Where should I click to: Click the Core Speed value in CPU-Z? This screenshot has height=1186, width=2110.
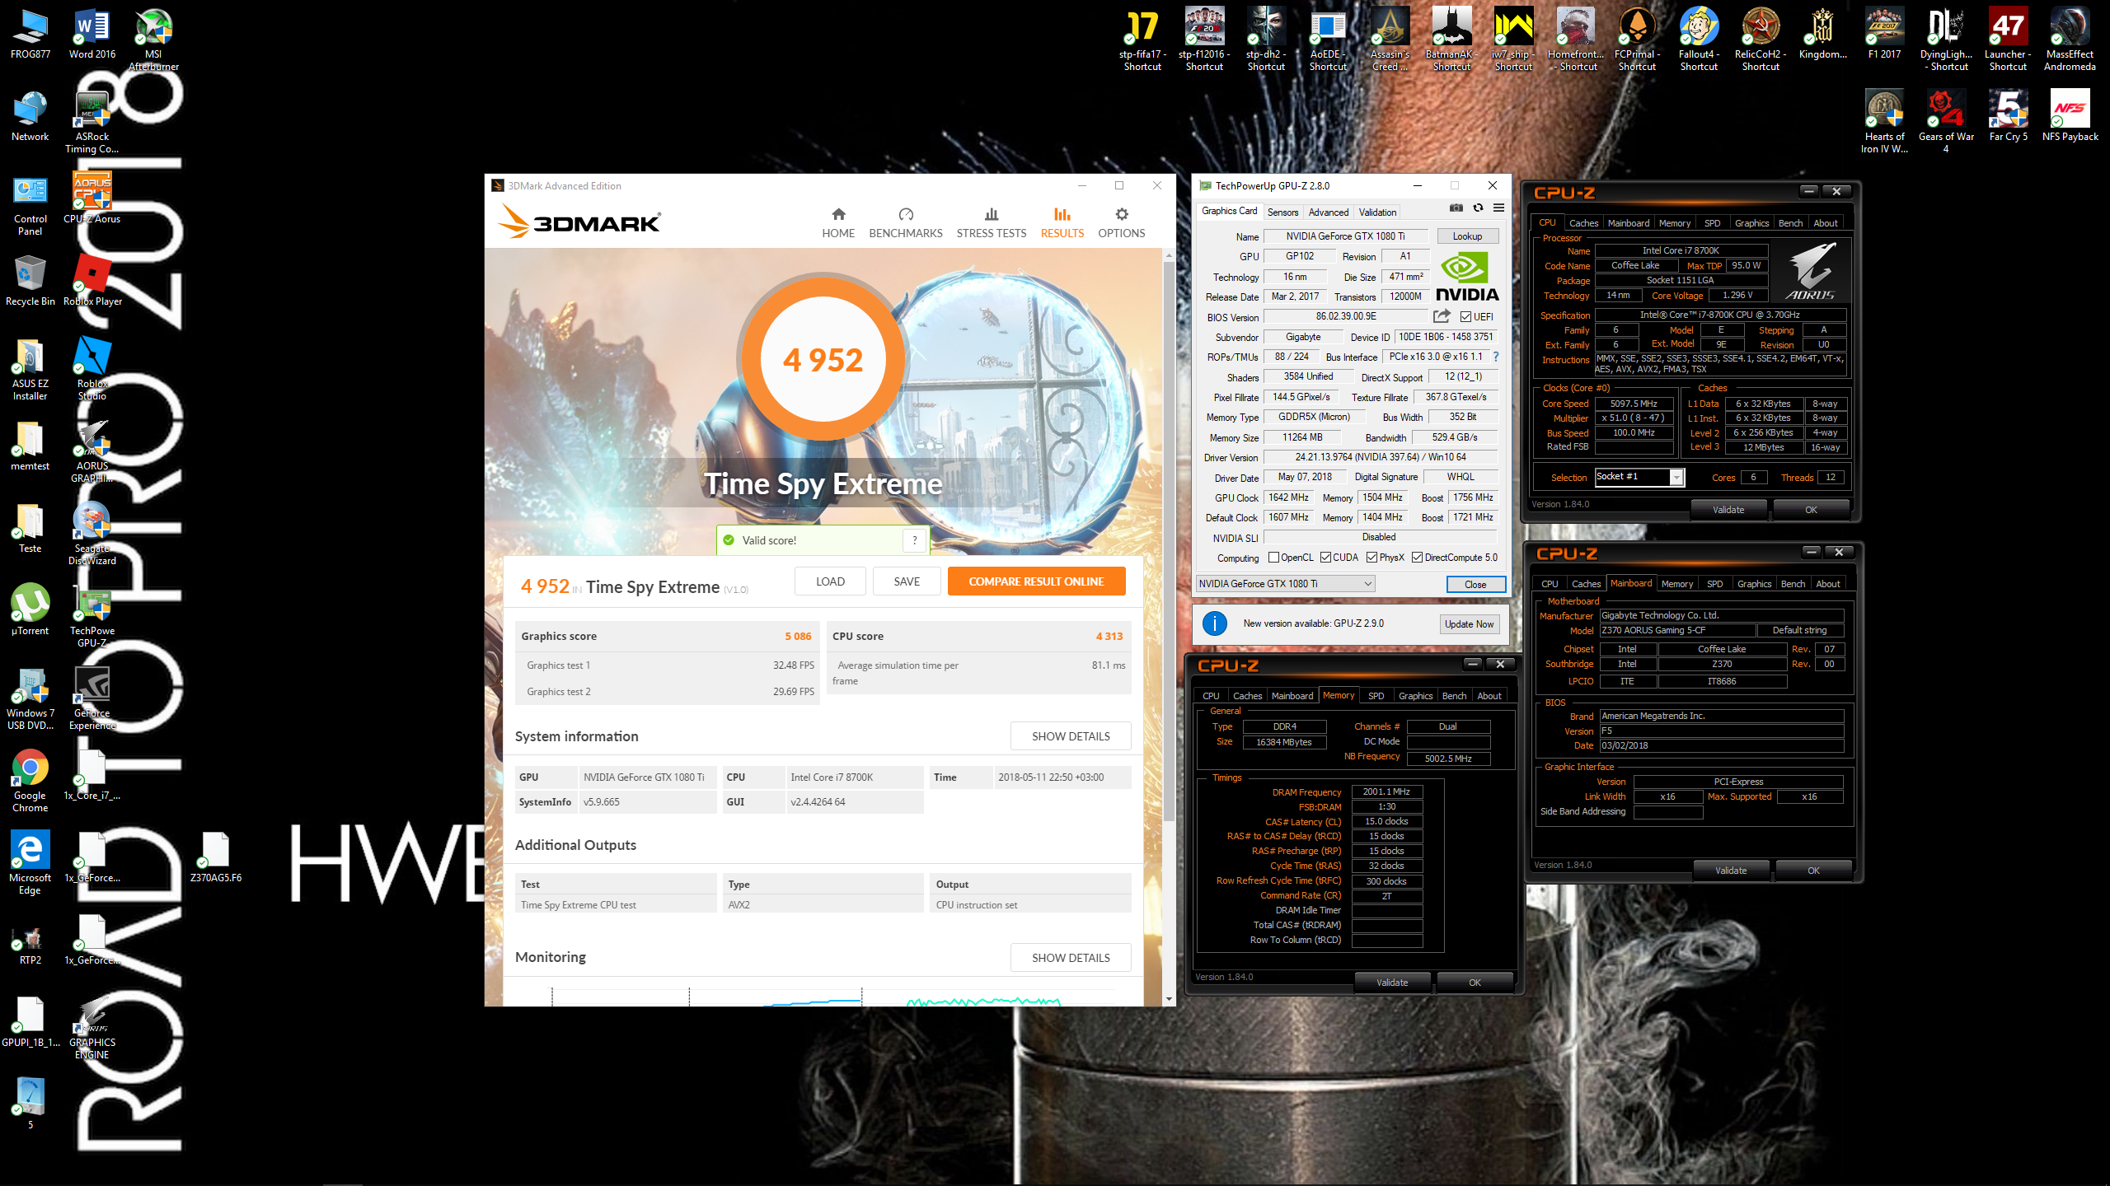point(1634,404)
